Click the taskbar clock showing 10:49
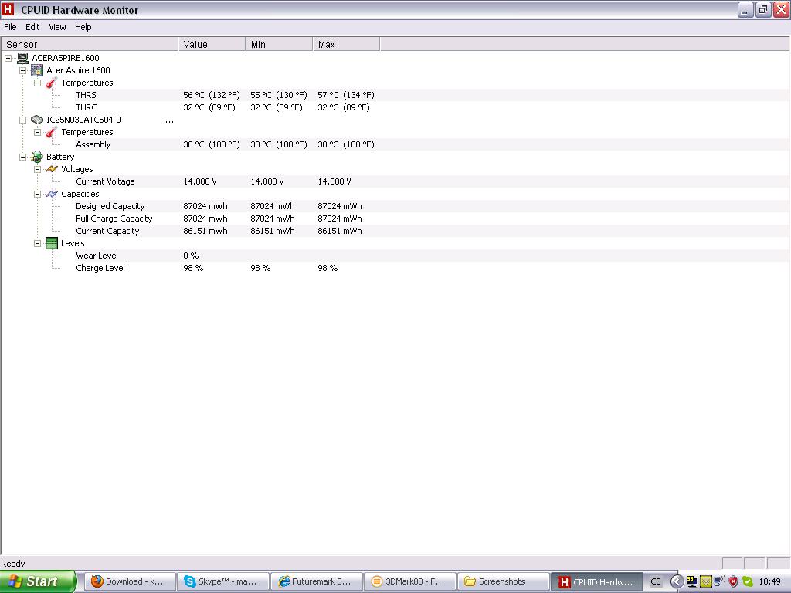Image resolution: width=791 pixels, height=593 pixels. [x=770, y=582]
